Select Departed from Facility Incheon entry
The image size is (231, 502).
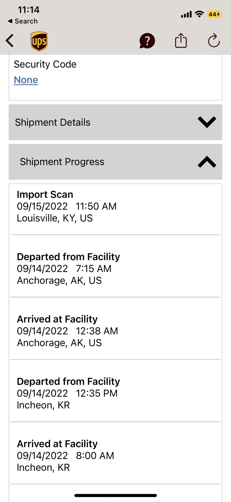pos(115,393)
